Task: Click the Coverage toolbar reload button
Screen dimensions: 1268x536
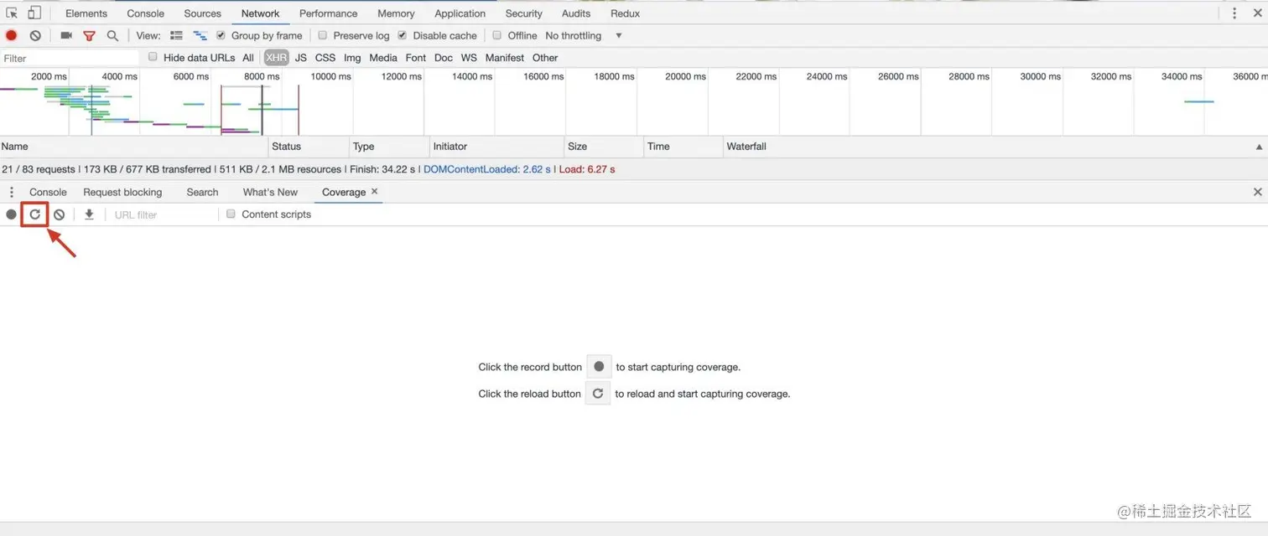Action: tap(35, 214)
